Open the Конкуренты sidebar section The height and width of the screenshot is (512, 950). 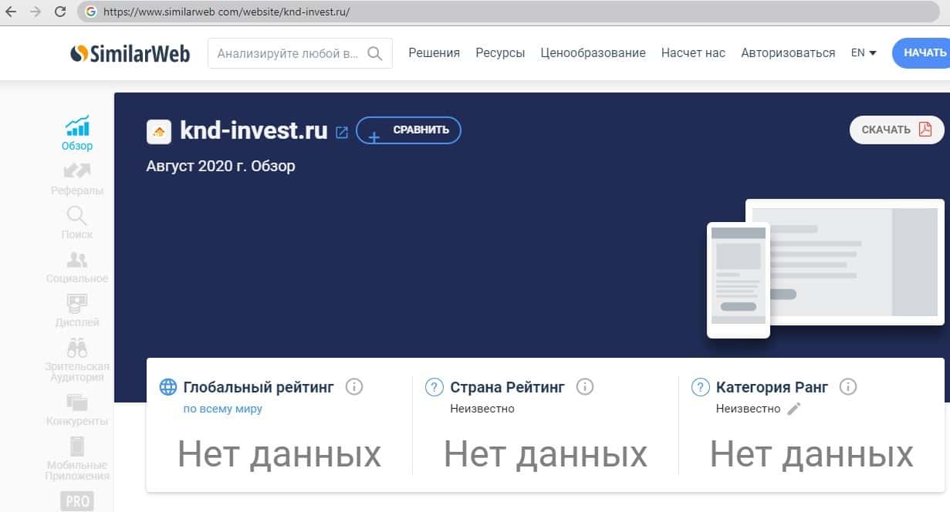point(77,410)
